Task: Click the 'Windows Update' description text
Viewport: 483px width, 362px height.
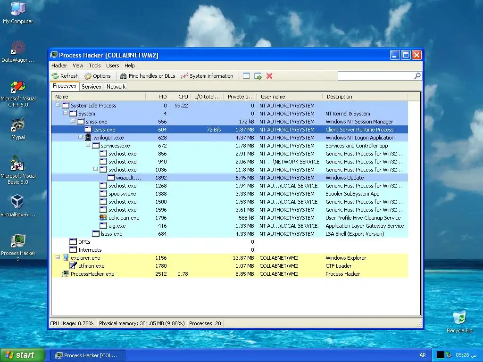Action: coord(344,178)
